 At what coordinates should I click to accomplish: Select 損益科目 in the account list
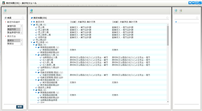pyautogui.click(x=14, y=29)
